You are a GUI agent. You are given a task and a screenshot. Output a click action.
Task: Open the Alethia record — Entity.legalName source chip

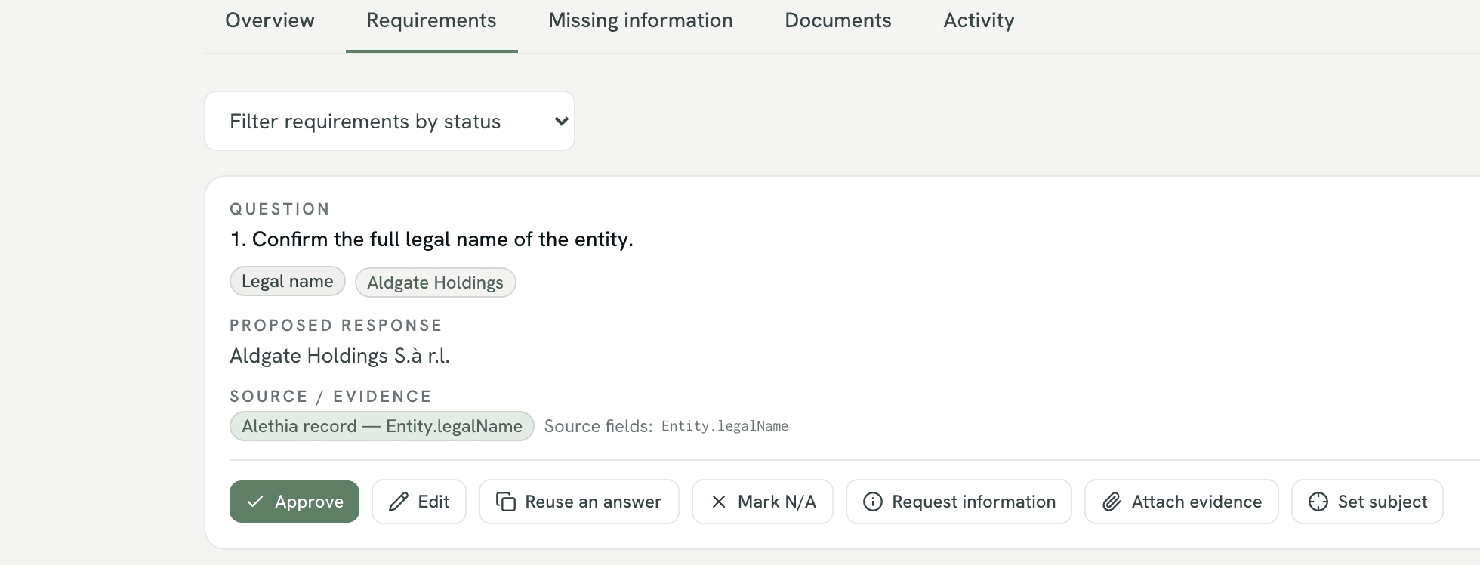382,426
